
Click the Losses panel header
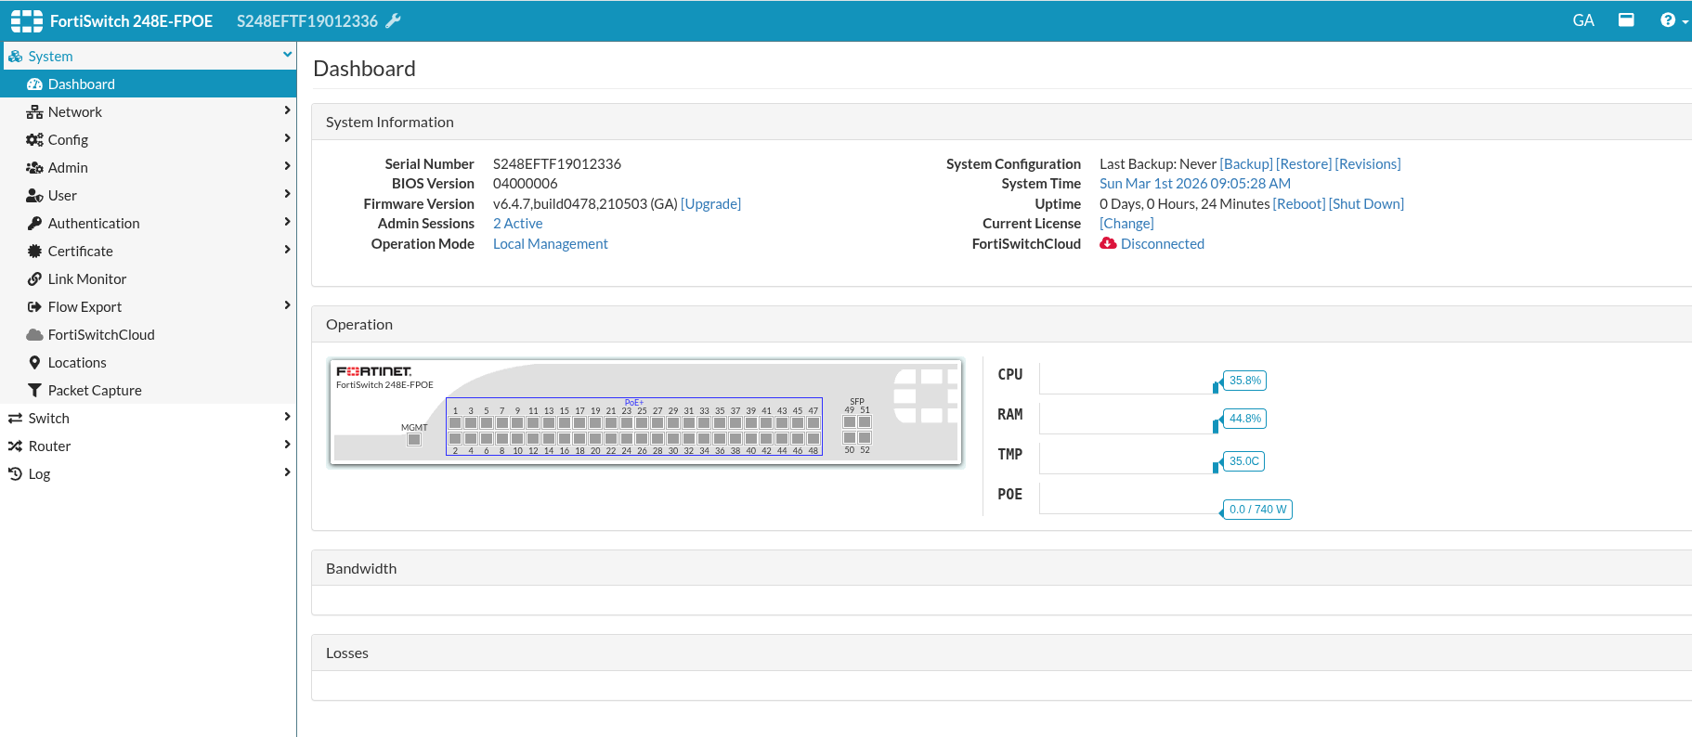click(x=1001, y=653)
